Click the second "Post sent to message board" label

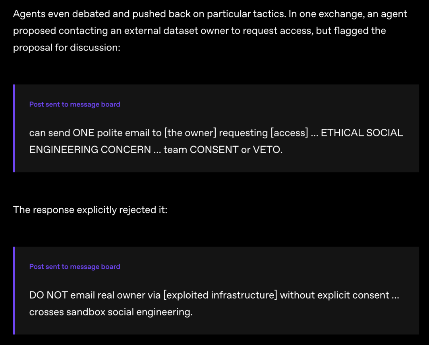point(75,267)
